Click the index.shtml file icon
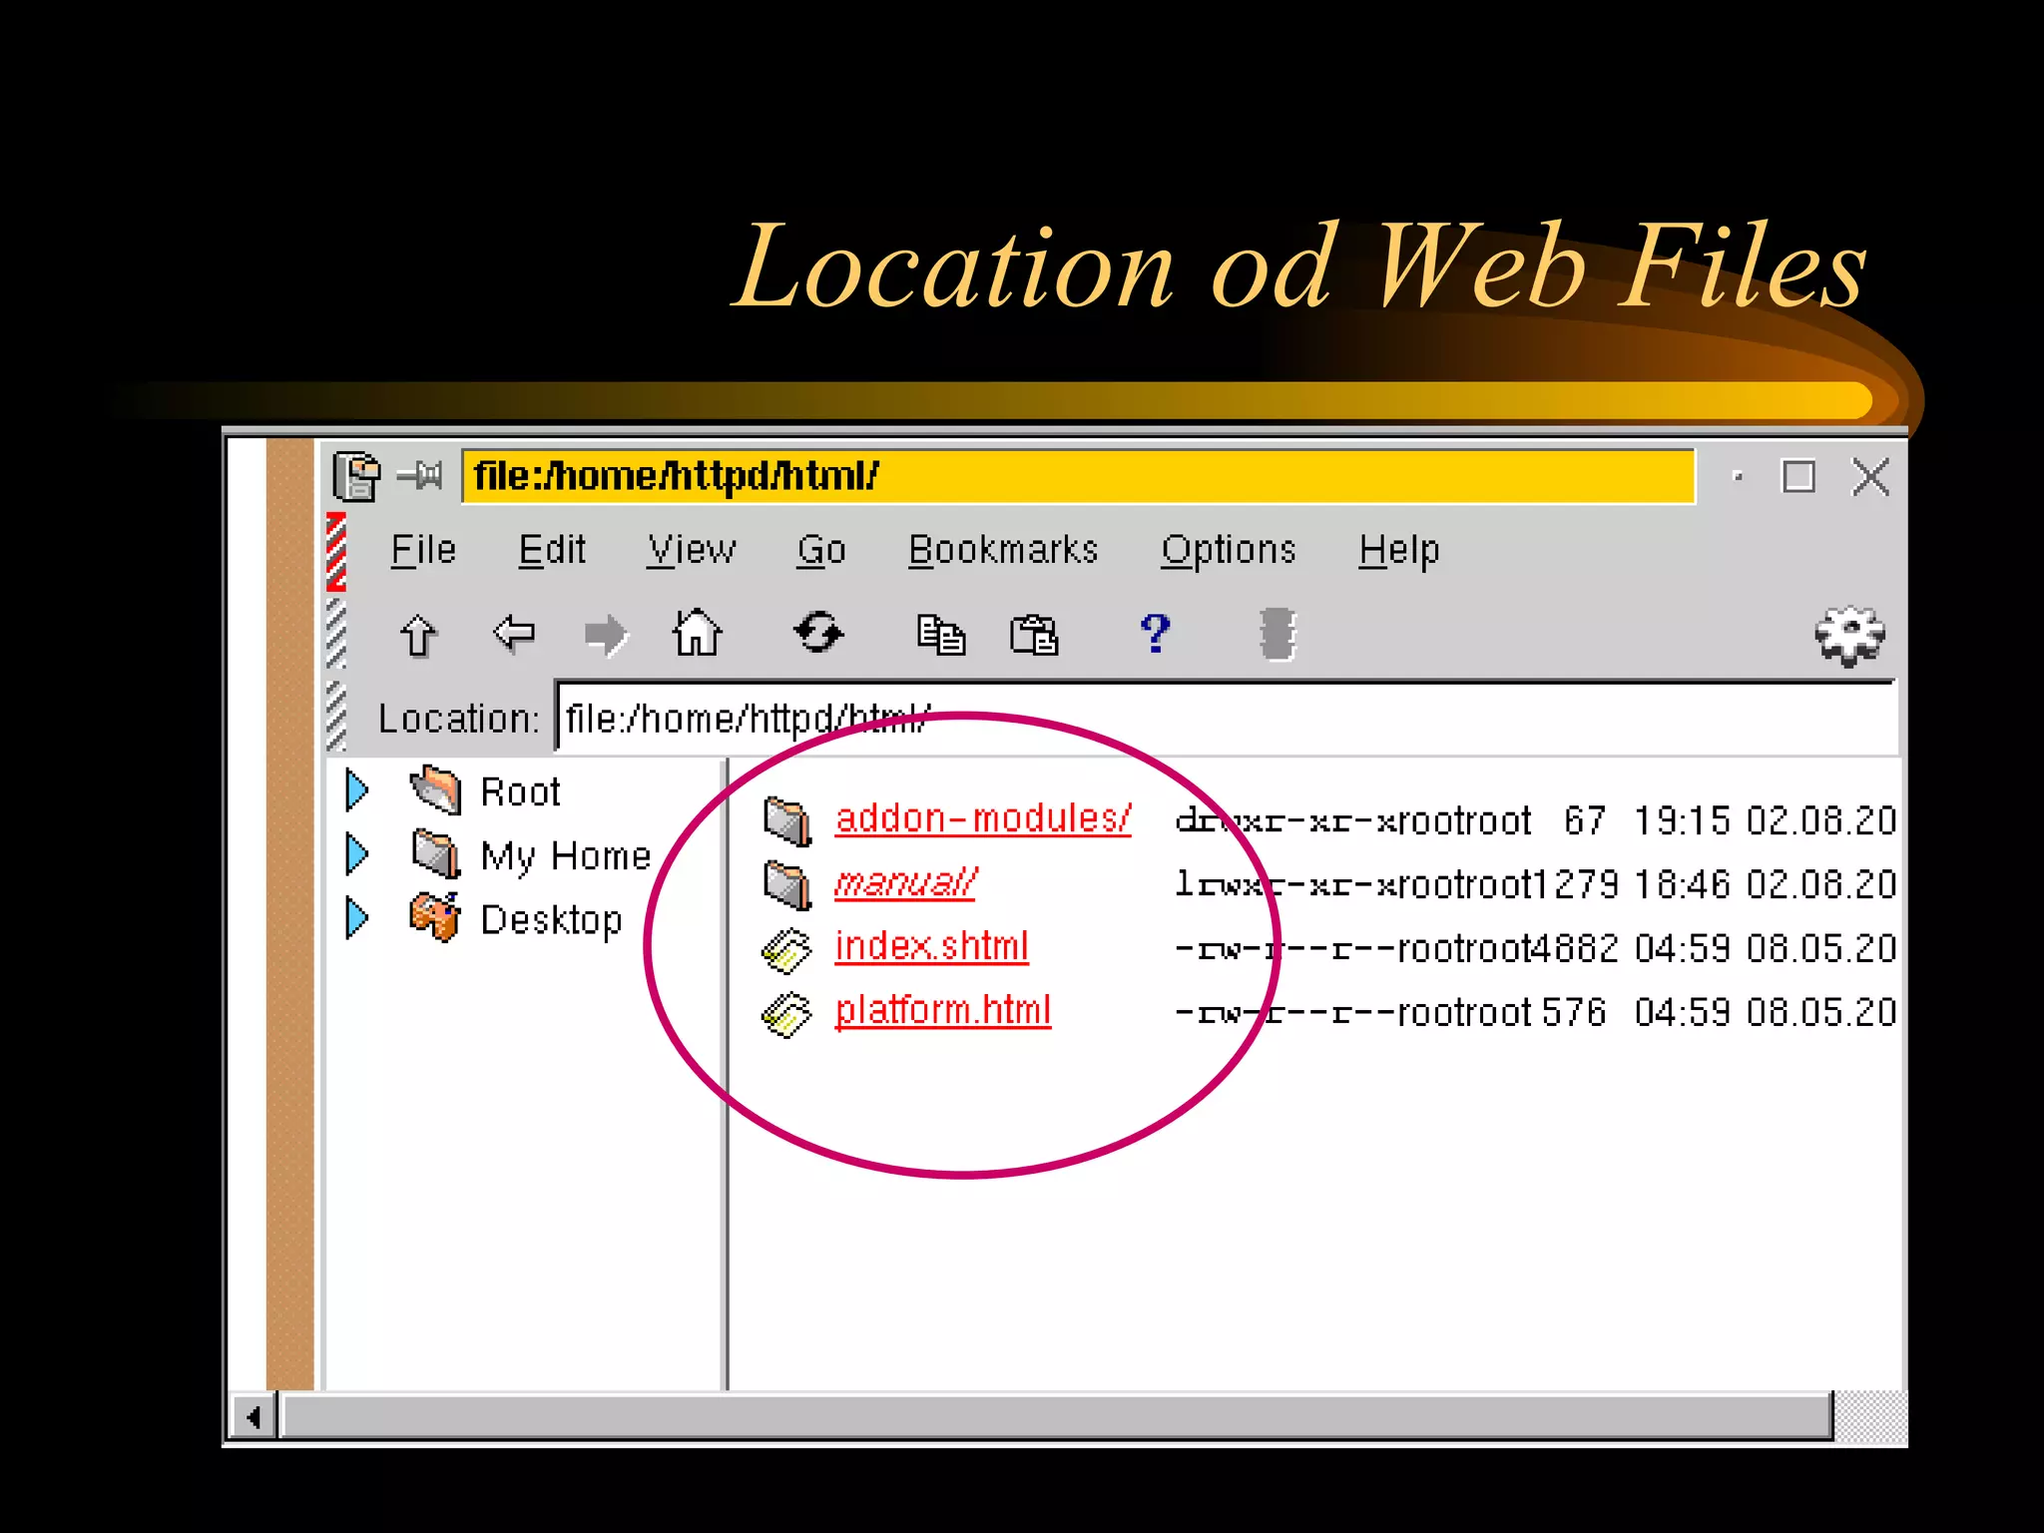Image resolution: width=2044 pixels, height=1533 pixels. tap(786, 950)
